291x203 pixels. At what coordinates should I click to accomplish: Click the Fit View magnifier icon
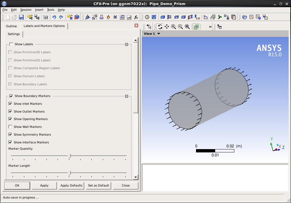pos(187,27)
